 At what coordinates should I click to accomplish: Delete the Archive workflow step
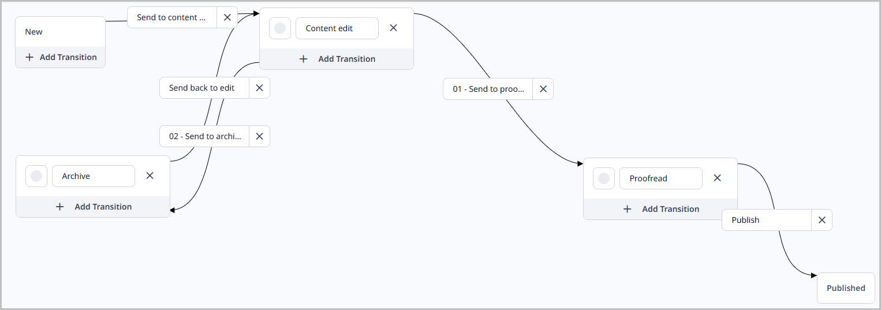(x=150, y=175)
